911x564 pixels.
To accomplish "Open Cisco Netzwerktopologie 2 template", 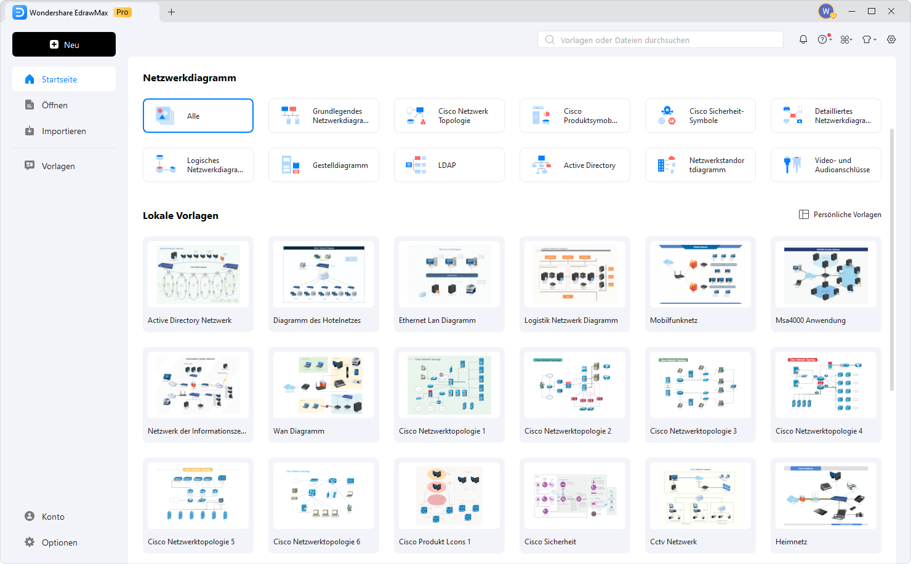I will pos(575,395).
